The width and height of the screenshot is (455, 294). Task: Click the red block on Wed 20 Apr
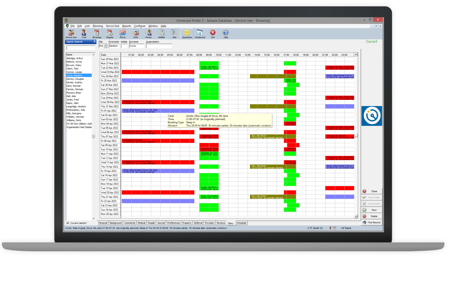158,192
